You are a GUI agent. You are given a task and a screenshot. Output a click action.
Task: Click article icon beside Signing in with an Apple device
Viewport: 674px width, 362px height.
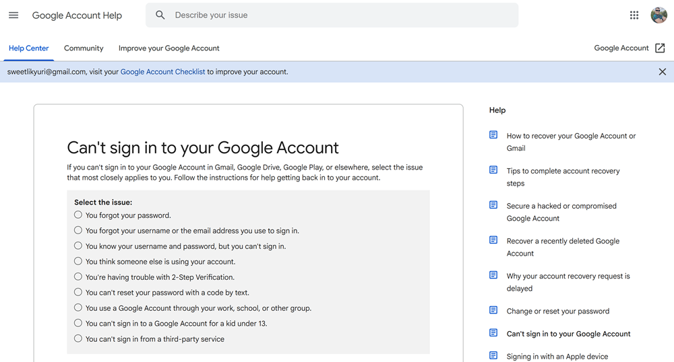click(493, 355)
